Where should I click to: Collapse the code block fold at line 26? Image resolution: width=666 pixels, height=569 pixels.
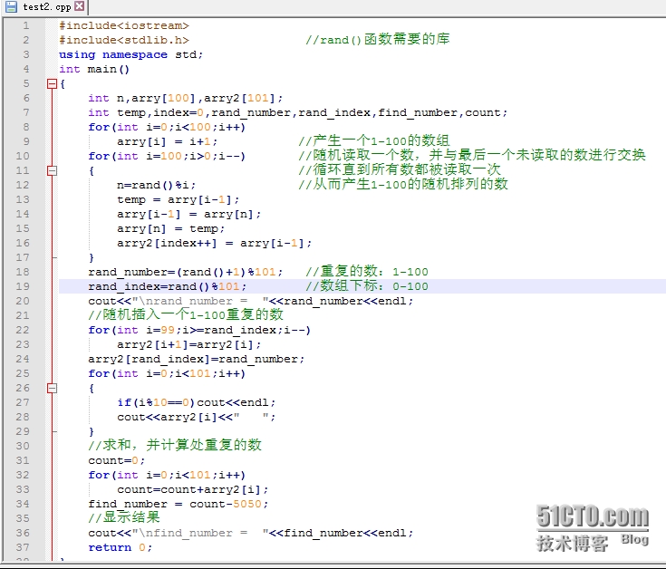[x=52, y=388]
